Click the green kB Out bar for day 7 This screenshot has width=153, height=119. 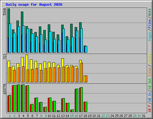pyautogui.click(x=37, y=105)
